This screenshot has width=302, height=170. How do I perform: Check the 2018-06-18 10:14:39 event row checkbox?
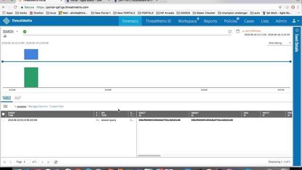pyautogui.click(x=3, y=120)
